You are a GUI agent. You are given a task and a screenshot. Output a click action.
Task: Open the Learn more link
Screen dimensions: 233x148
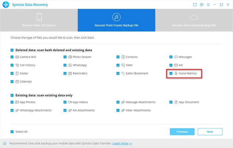[122, 143]
